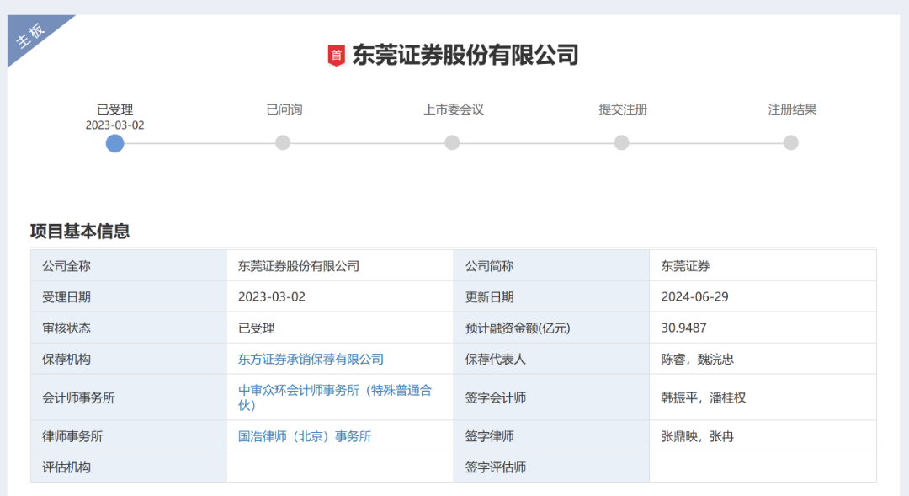Click the 会计师事务所 header cell

[128, 397]
